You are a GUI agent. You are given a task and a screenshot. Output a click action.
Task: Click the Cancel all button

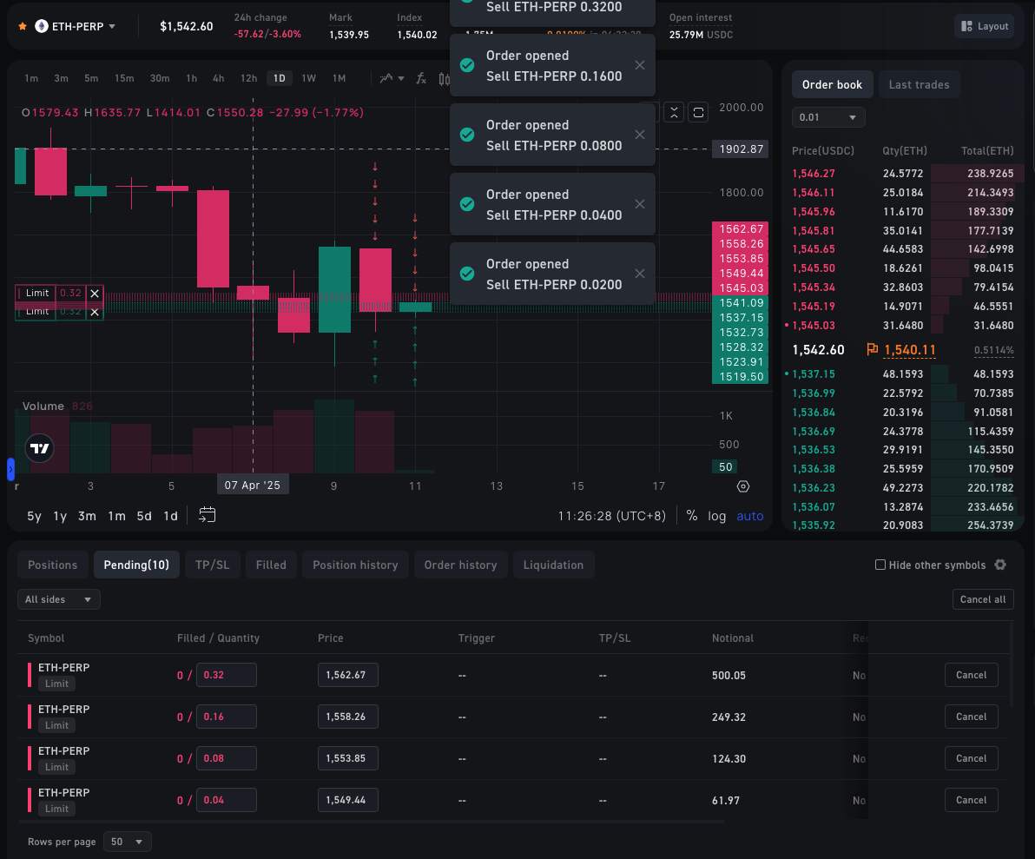tap(983, 599)
